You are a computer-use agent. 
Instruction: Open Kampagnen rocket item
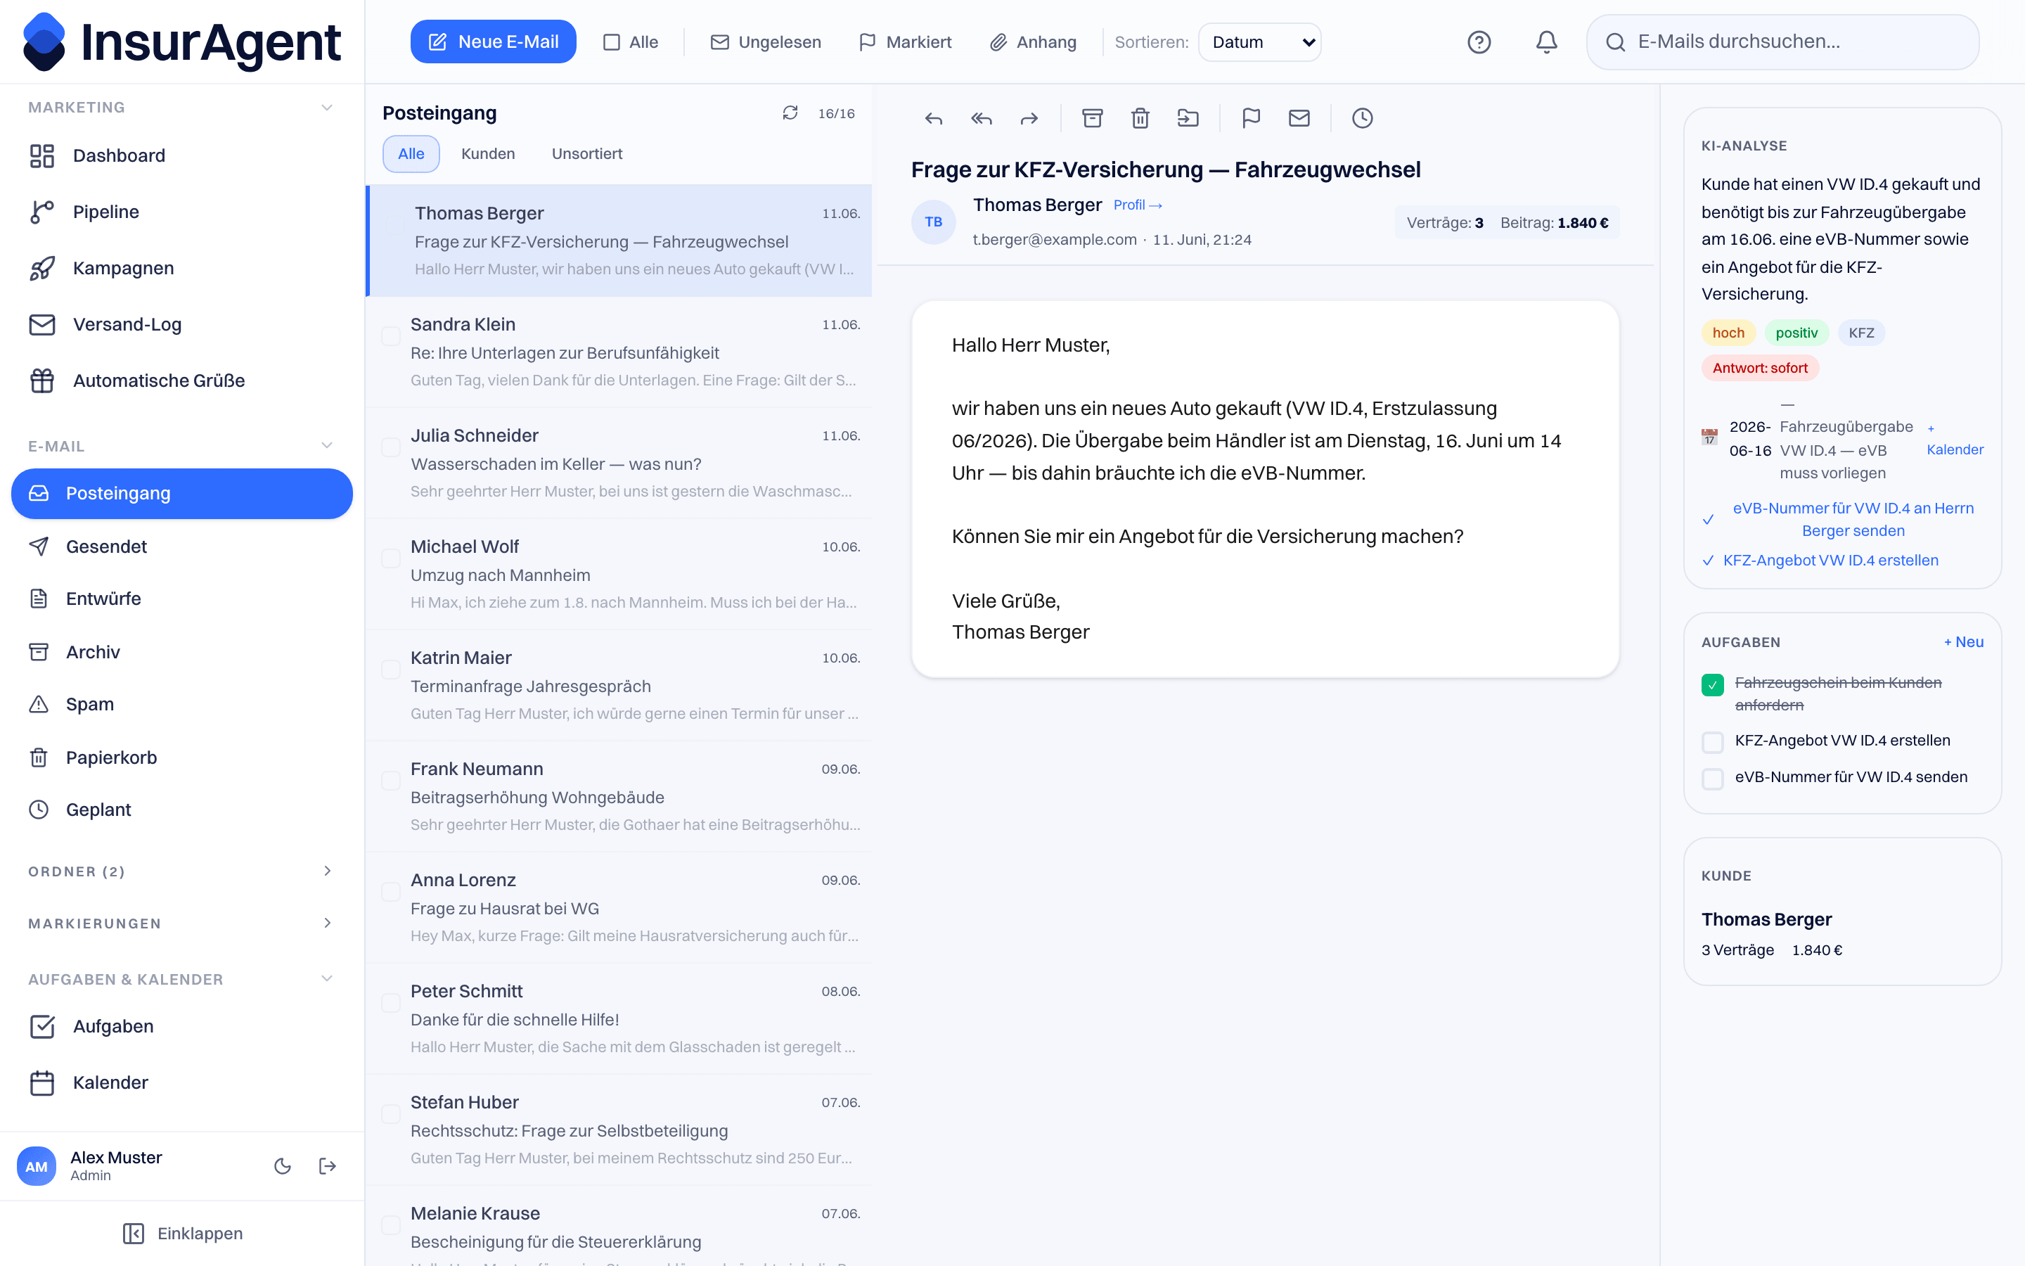[x=181, y=268]
